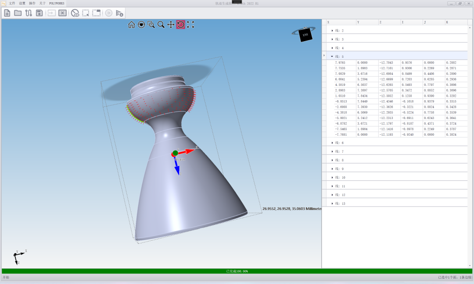Open a file using the folder icon

click(18, 13)
